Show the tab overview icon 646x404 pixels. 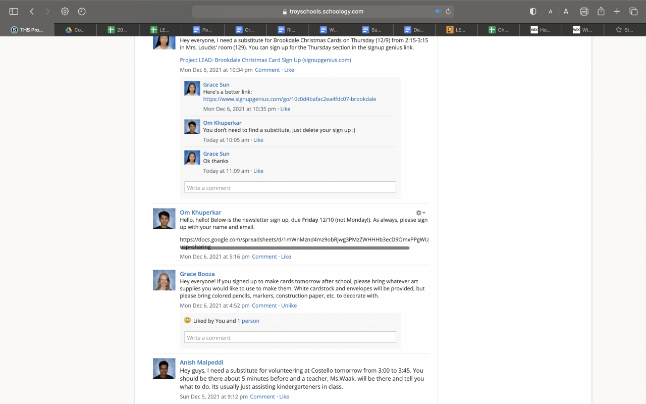[x=633, y=11]
